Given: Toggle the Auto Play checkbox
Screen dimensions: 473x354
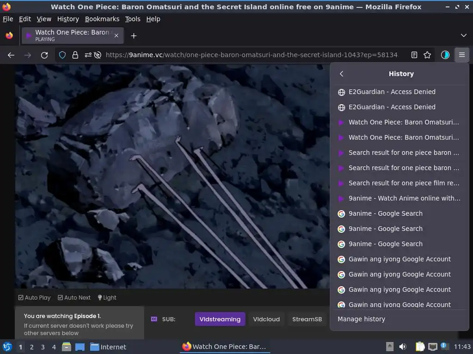Looking at the screenshot, I should [34, 298].
